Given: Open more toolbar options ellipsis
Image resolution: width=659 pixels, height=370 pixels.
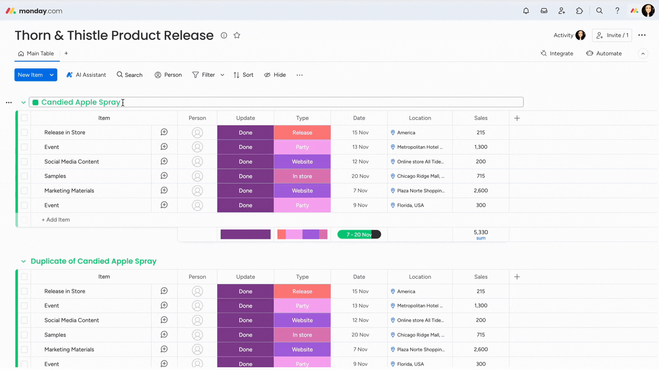Looking at the screenshot, I should (300, 75).
